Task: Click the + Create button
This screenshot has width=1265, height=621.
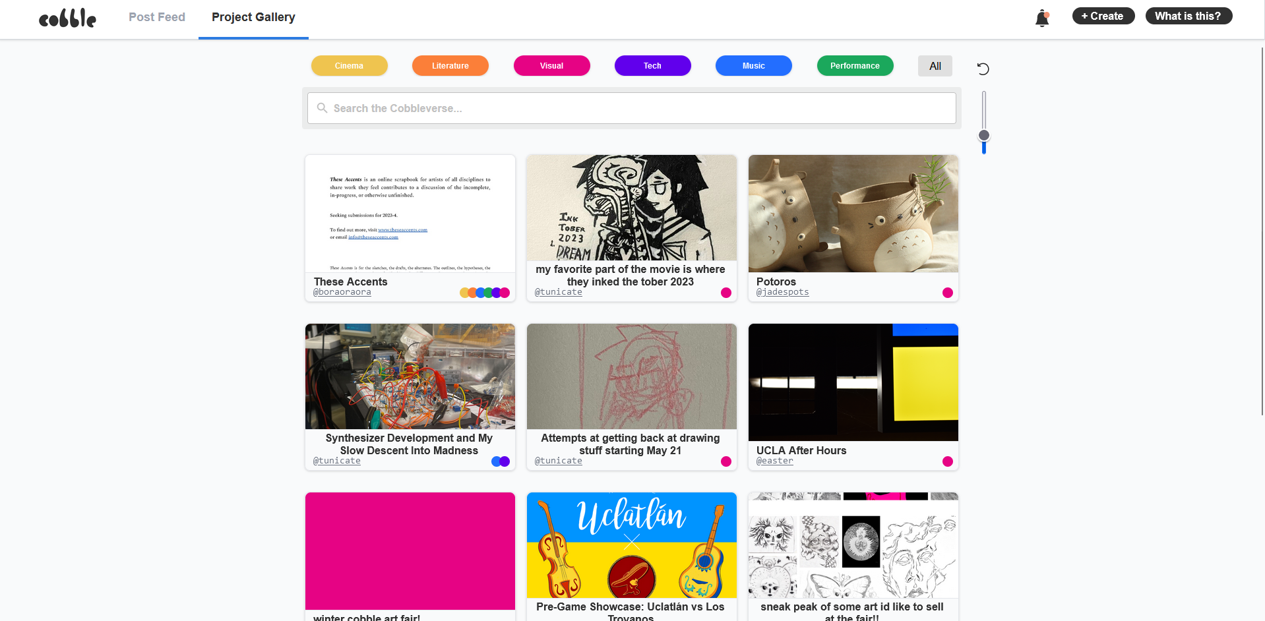Action: (x=1103, y=16)
